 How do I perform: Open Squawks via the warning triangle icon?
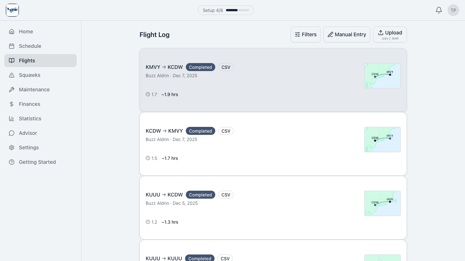[x=11, y=75]
